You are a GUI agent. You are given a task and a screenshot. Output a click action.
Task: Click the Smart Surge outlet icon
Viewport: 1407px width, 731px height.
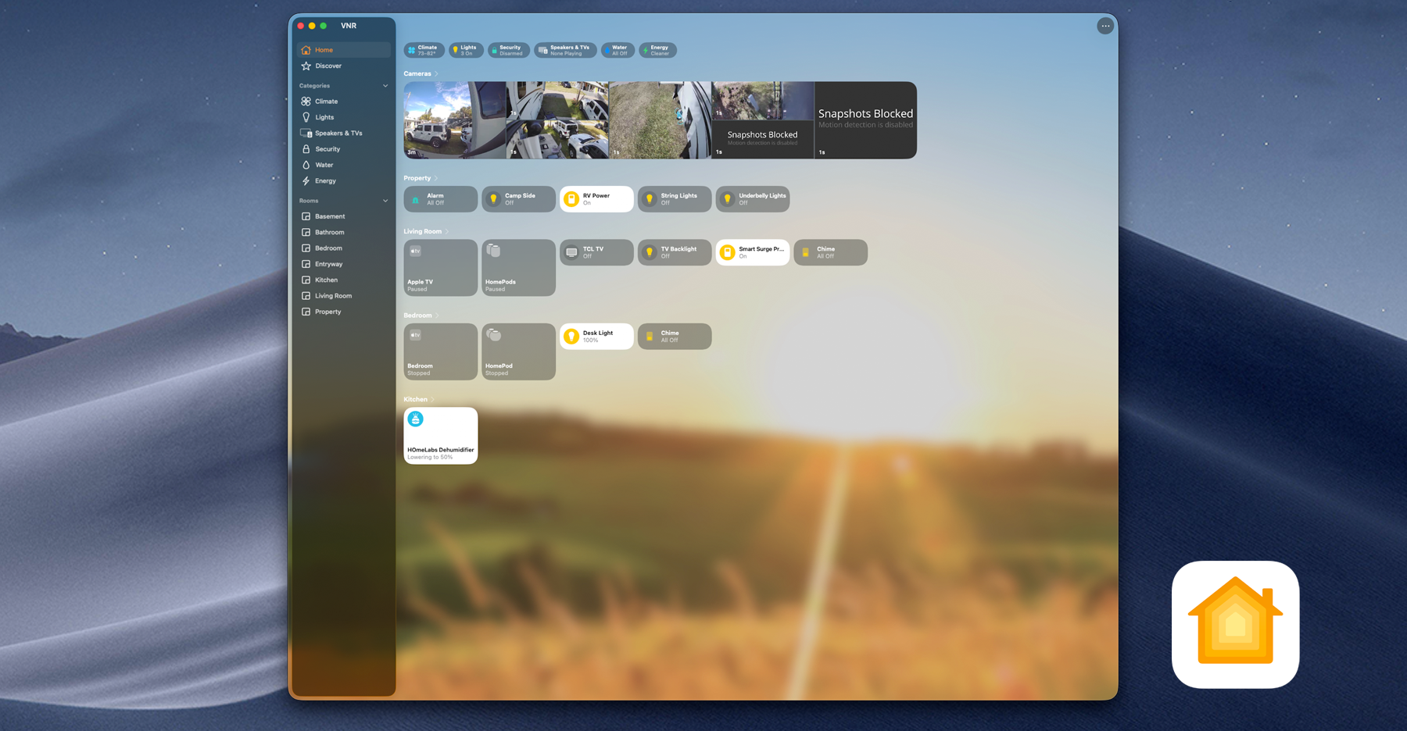pyautogui.click(x=727, y=252)
